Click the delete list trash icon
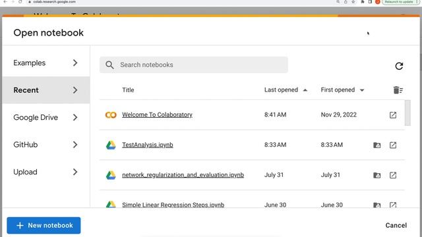Screen dimensions: 422x237 tap(398, 90)
